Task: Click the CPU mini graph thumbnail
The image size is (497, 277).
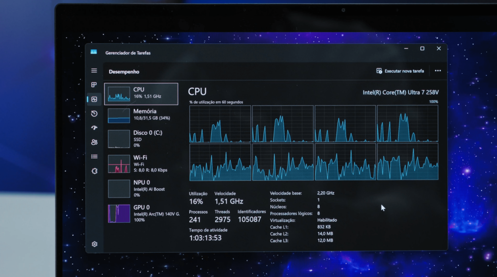Action: (119, 94)
